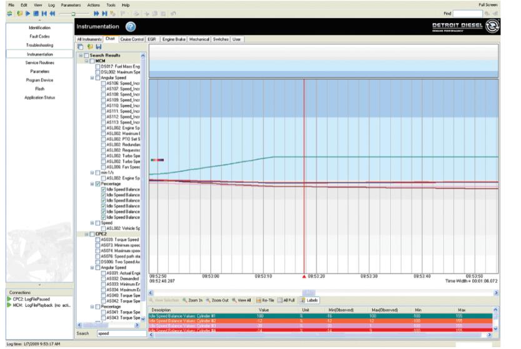Viewport: 521px width, 349px height.
Task: Click the search input field containing speed
Action: tap(121, 333)
